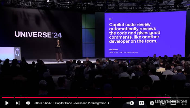Turn on closed captions
Viewport: 190px width, 108px height.
pos(141,103)
